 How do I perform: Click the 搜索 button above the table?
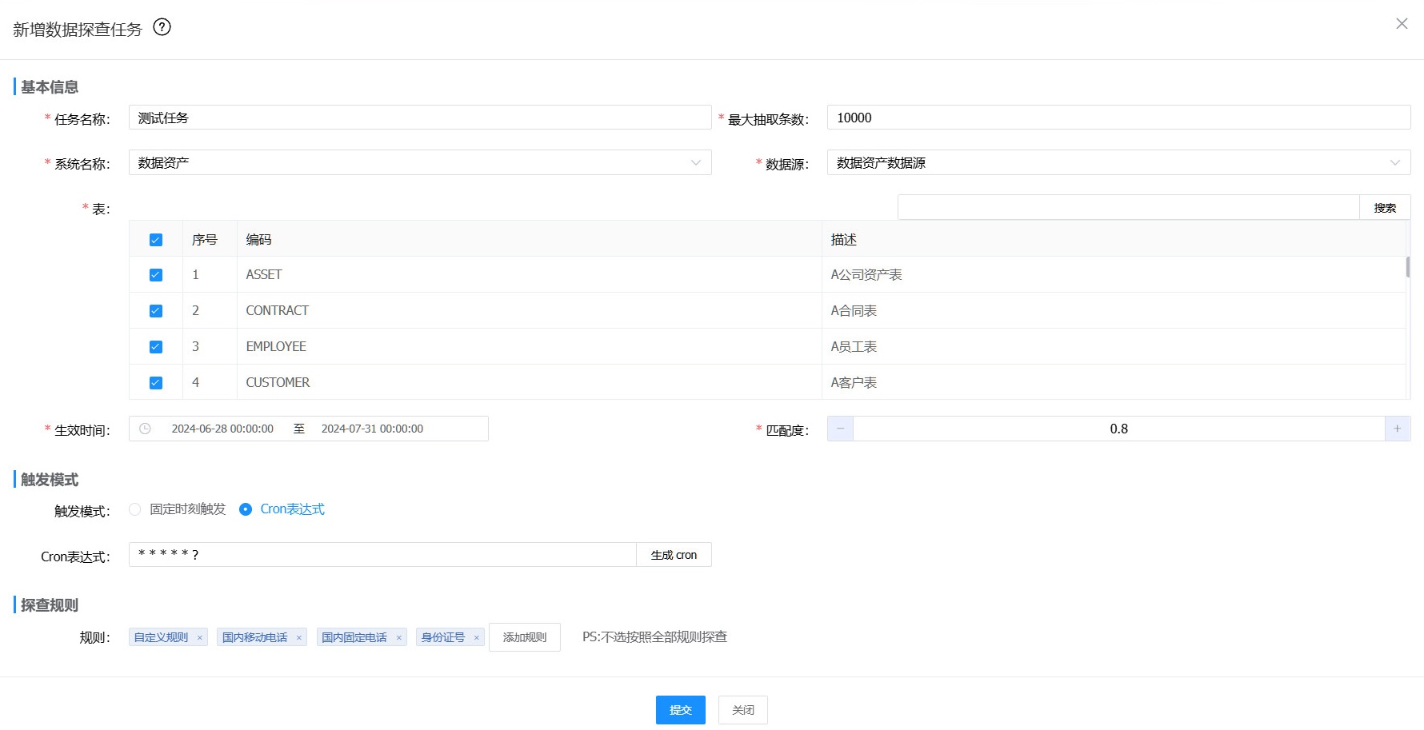1384,208
